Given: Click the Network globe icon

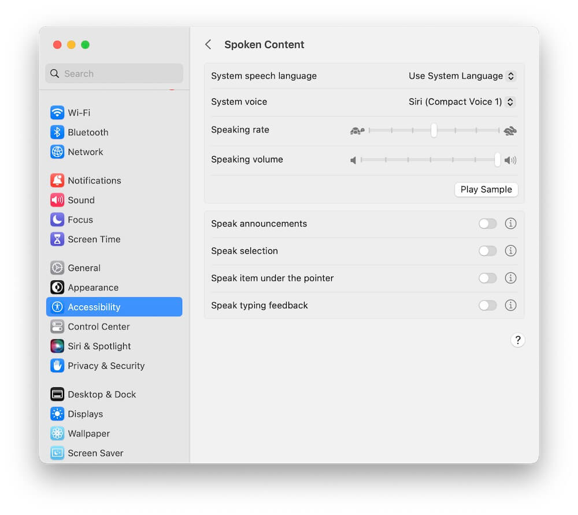Looking at the screenshot, I should (57, 151).
